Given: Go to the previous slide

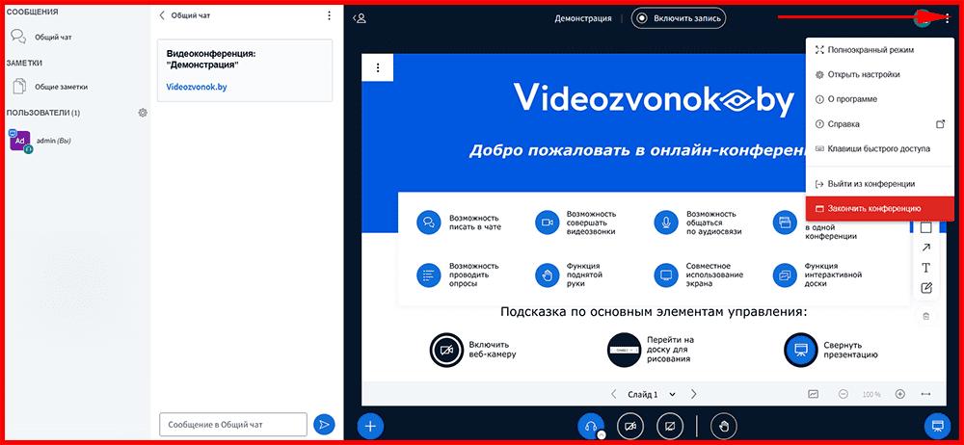Looking at the screenshot, I should click(613, 394).
